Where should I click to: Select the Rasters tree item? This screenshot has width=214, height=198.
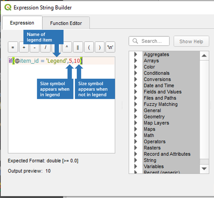click(152, 148)
